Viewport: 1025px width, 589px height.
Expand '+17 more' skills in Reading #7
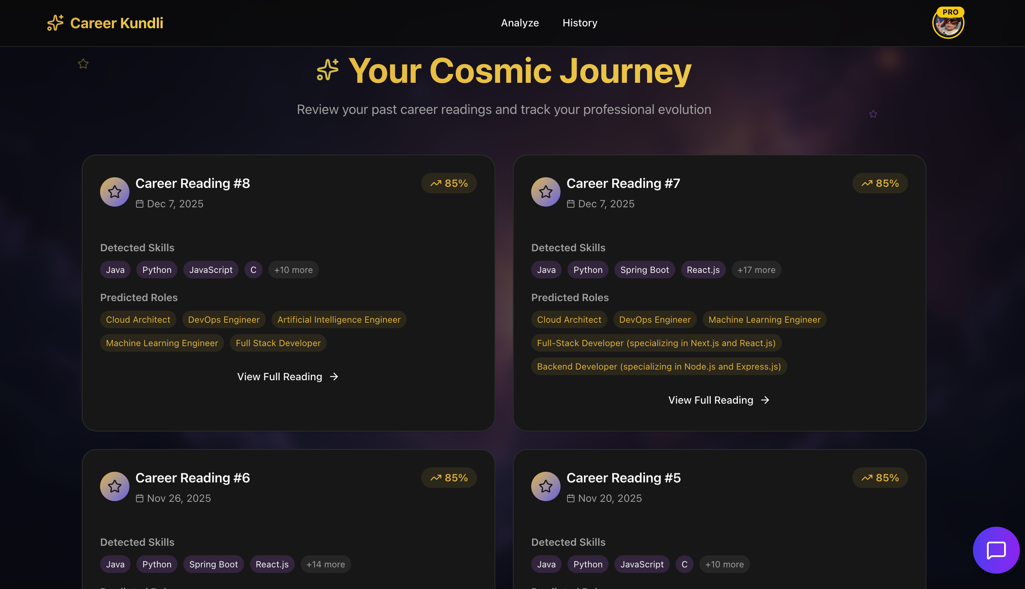(x=756, y=270)
